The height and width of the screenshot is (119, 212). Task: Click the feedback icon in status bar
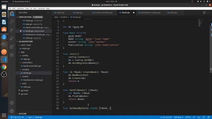(x=204, y=117)
